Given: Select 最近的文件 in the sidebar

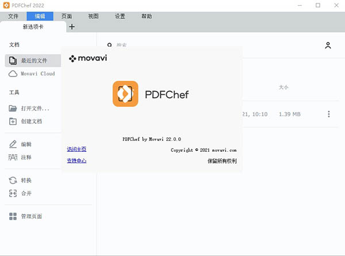Looking at the screenshot, I should [33, 60].
